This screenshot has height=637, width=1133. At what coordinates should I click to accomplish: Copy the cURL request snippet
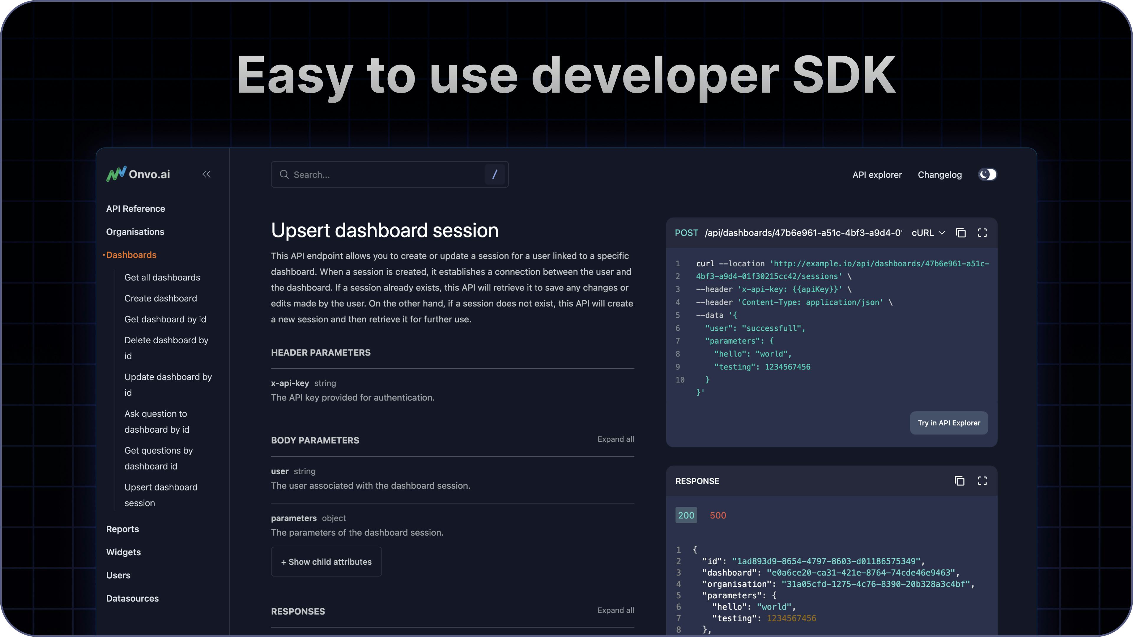coord(961,233)
